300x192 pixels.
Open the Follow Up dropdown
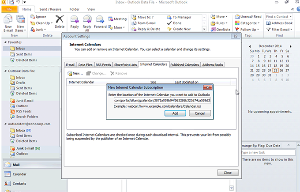247,30
